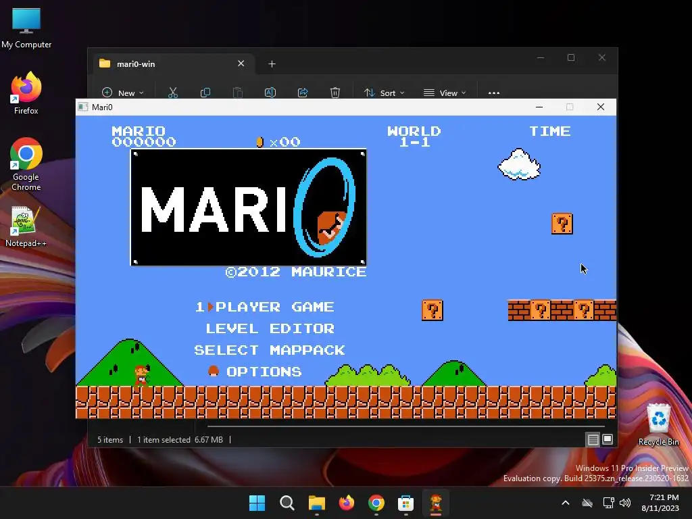Open taskbar Search
Image resolution: width=692 pixels, height=519 pixels.
[287, 503]
